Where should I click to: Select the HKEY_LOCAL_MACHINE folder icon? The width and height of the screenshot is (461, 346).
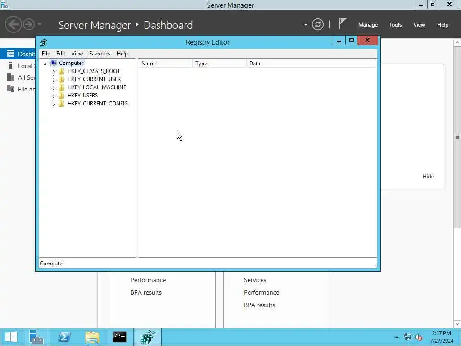61,87
